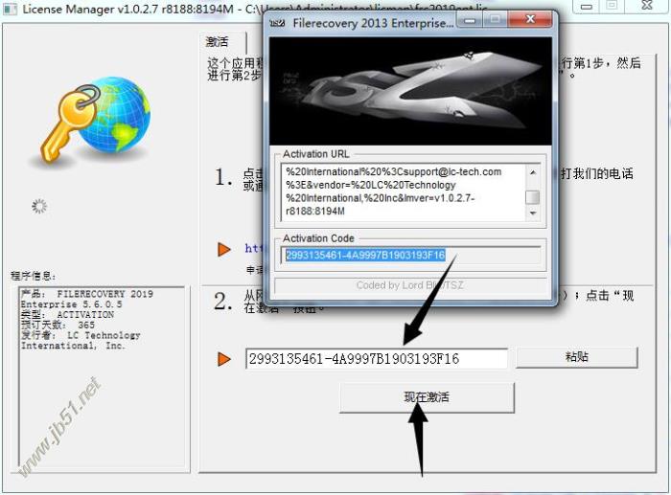Click the 'Enterprise 5.6.0.5' version line
Screen dimensions: 671x495
(x=72, y=304)
